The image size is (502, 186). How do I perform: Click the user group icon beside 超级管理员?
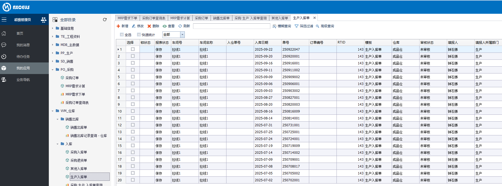click(x=44, y=20)
